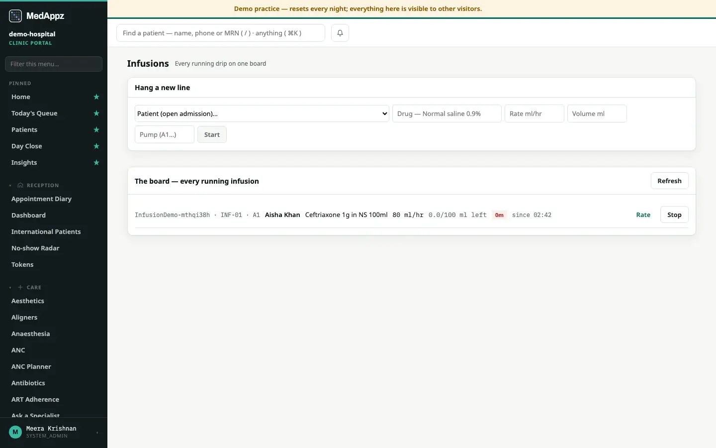Click the Filter this menu field
Screen dimensions: 716x448
point(54,64)
